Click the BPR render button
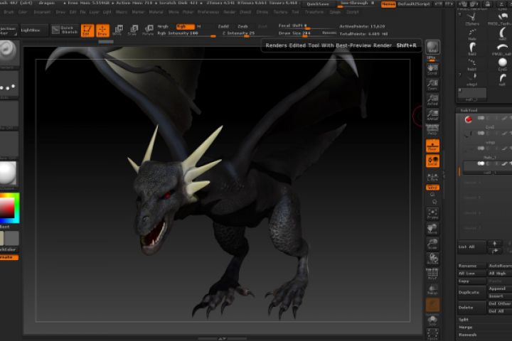Viewport: 512px width, 341px height. click(x=432, y=48)
